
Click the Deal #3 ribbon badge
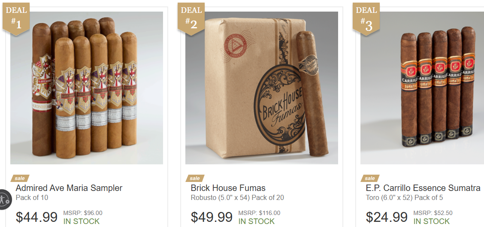[x=366, y=18]
